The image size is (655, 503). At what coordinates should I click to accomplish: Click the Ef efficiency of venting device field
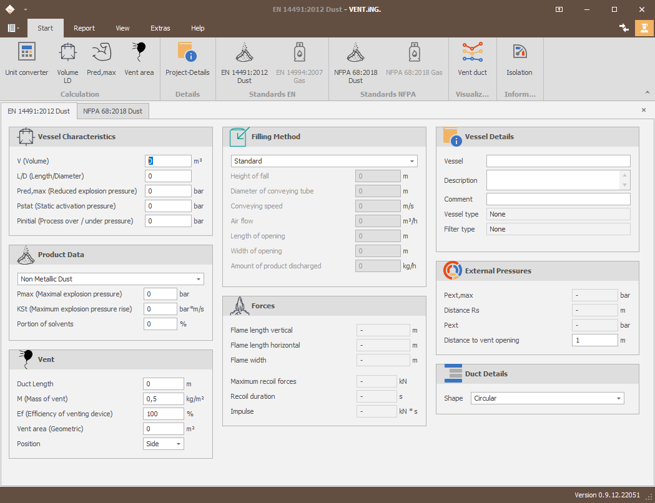(x=164, y=414)
